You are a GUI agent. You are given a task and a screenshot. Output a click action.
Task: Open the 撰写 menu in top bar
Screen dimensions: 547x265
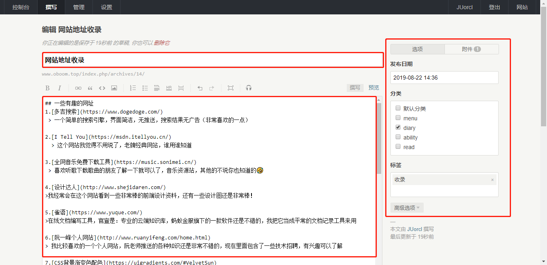(51, 7)
